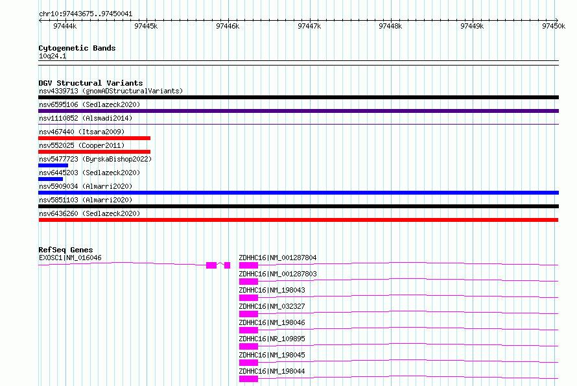Click the 97446k ruler tick label
The image size is (577, 386).
point(228,26)
